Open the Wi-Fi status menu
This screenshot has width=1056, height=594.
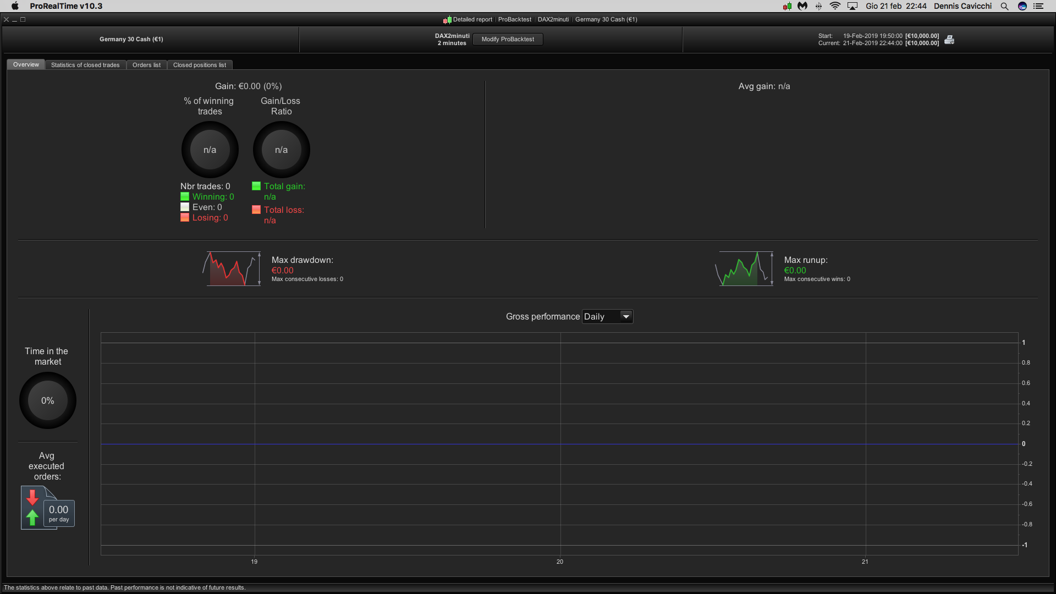[x=835, y=6]
